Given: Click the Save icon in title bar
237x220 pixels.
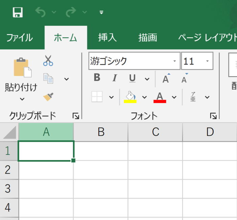Looking at the screenshot, I should pos(18,13).
